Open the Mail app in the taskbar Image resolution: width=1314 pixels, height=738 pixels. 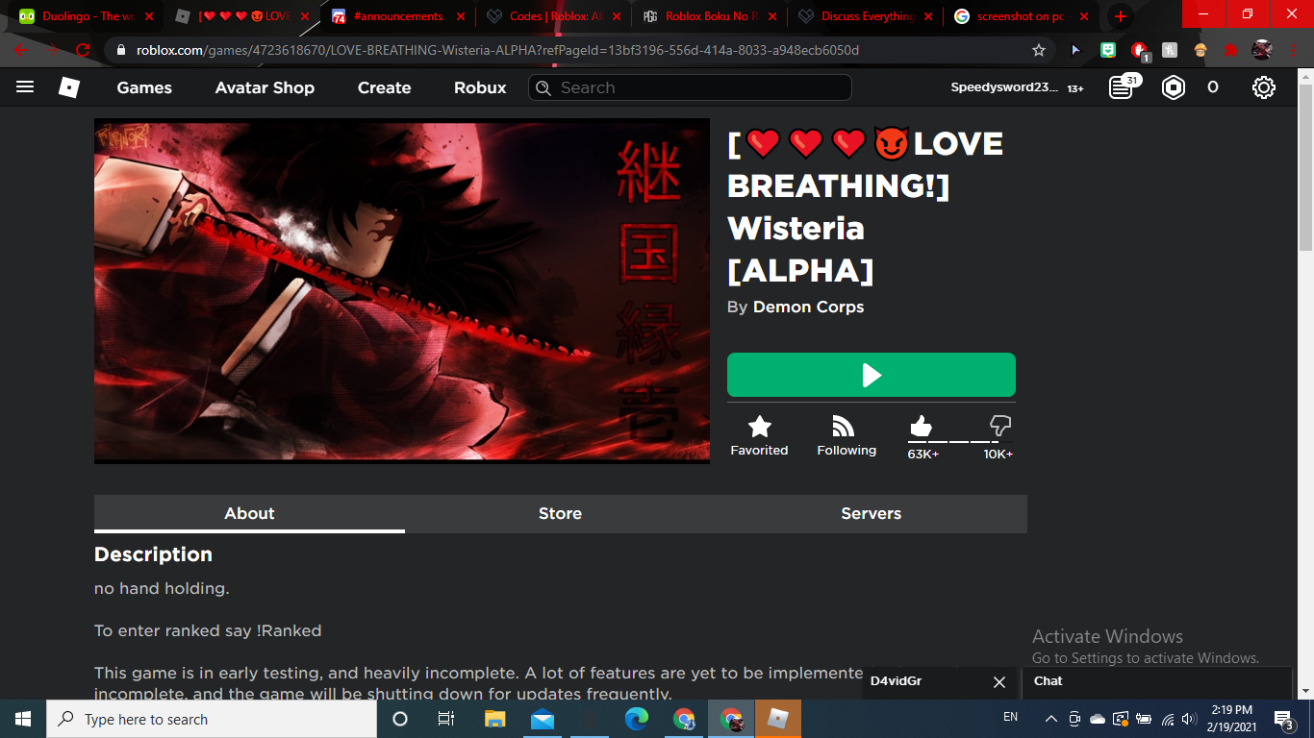542,719
